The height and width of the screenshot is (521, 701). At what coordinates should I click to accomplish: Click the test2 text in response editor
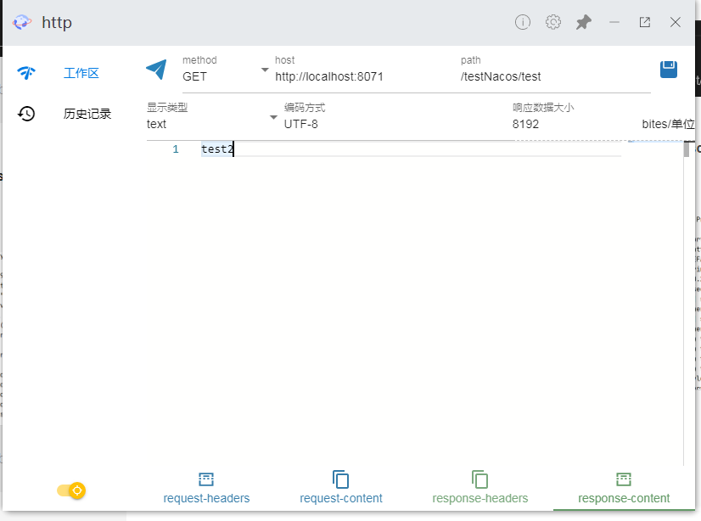tap(217, 149)
